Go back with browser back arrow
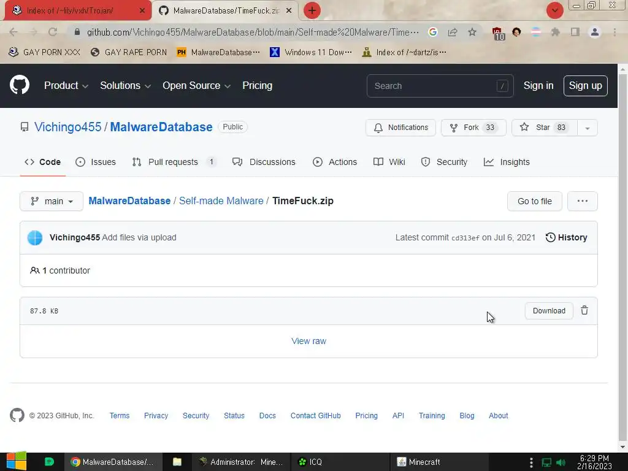The height and width of the screenshot is (471, 628). [x=13, y=32]
